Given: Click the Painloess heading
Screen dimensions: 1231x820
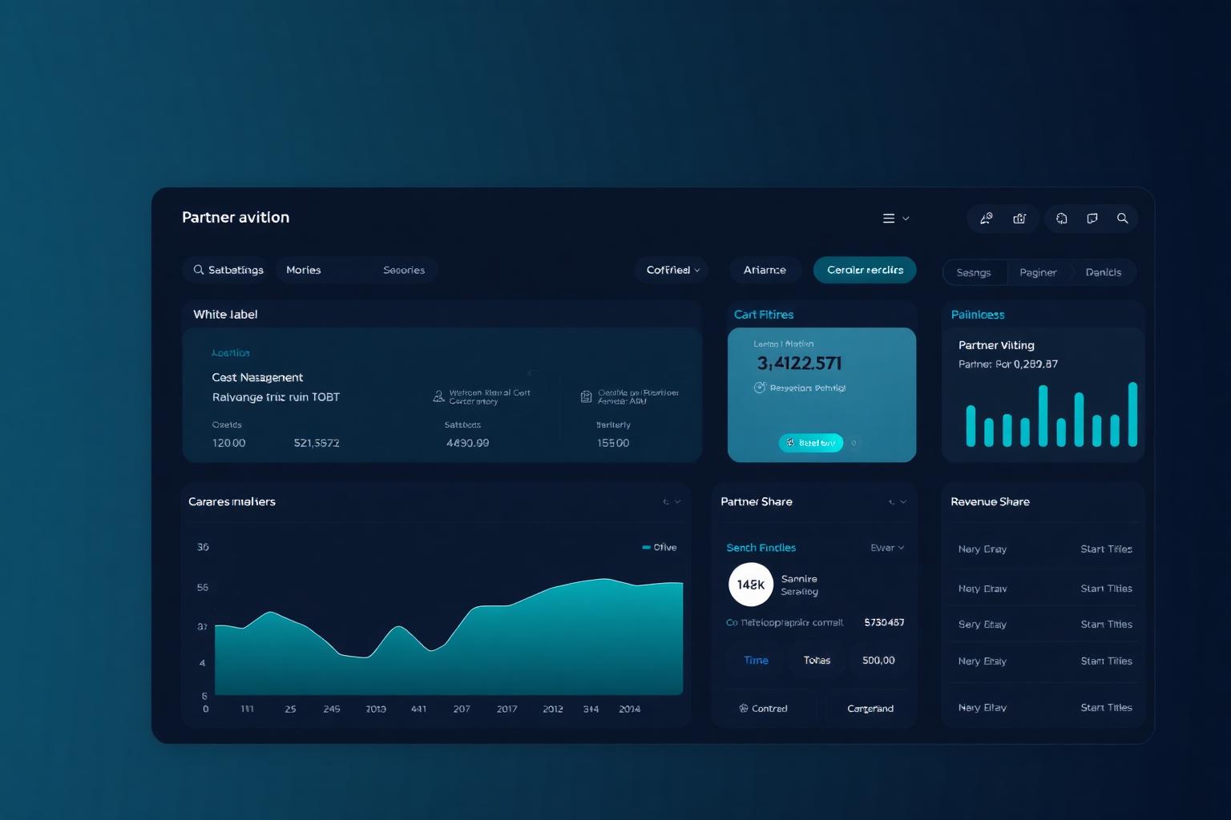Looking at the screenshot, I should [978, 315].
